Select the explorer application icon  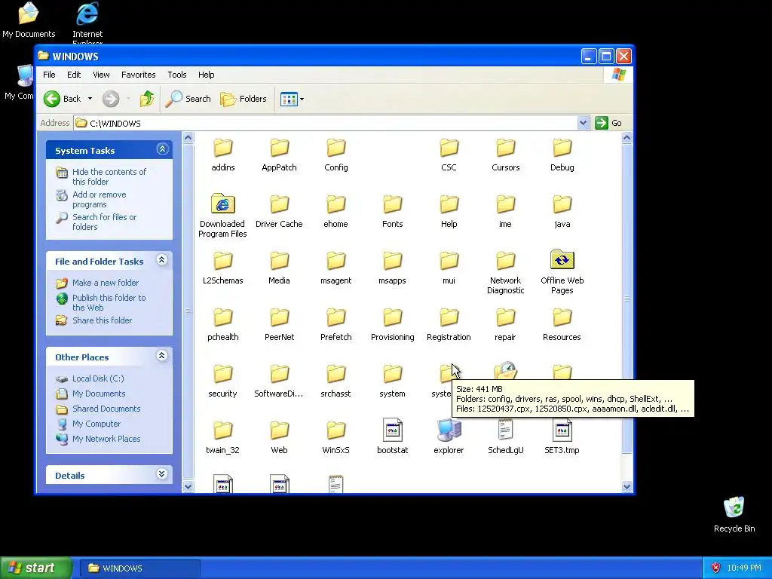tap(449, 430)
